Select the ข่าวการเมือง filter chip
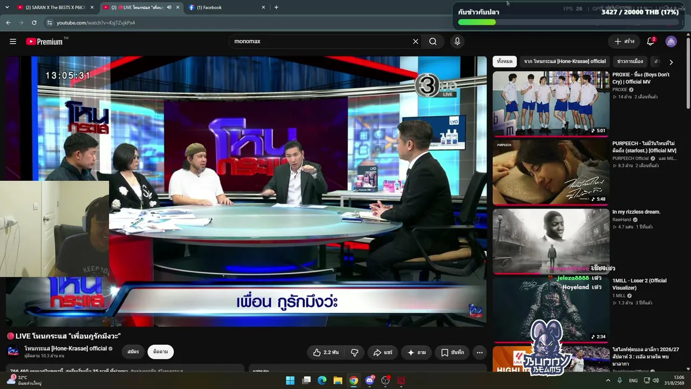The height and width of the screenshot is (389, 691). [x=630, y=62]
